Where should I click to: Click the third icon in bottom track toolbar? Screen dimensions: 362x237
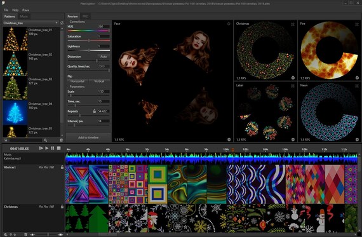coord(15,234)
